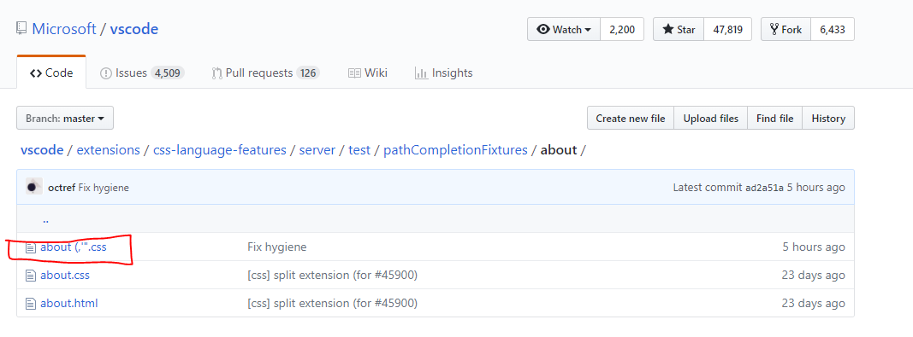View the 6,433 forks count
The width and height of the screenshot is (913, 337).
pyautogui.click(x=832, y=30)
